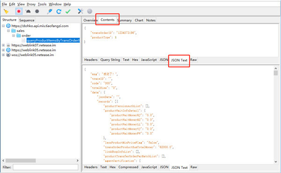The image size is (281, 173).
Task: Toggle the red record button
Action: 19,11
